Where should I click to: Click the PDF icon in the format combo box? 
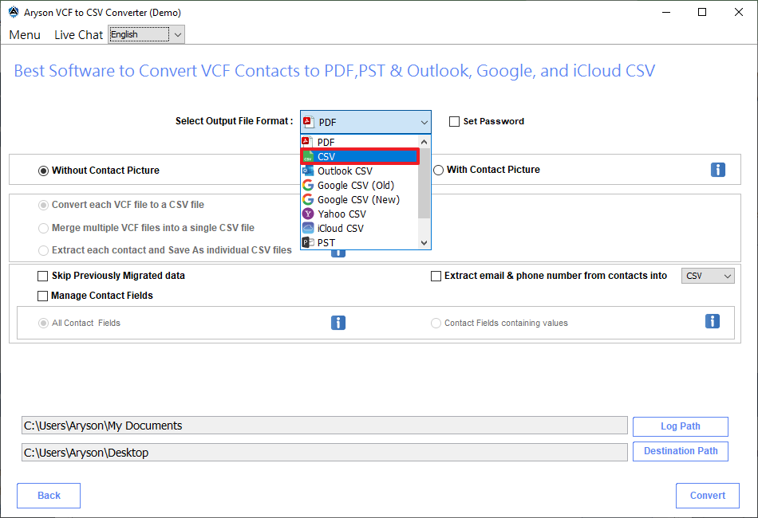(x=309, y=122)
